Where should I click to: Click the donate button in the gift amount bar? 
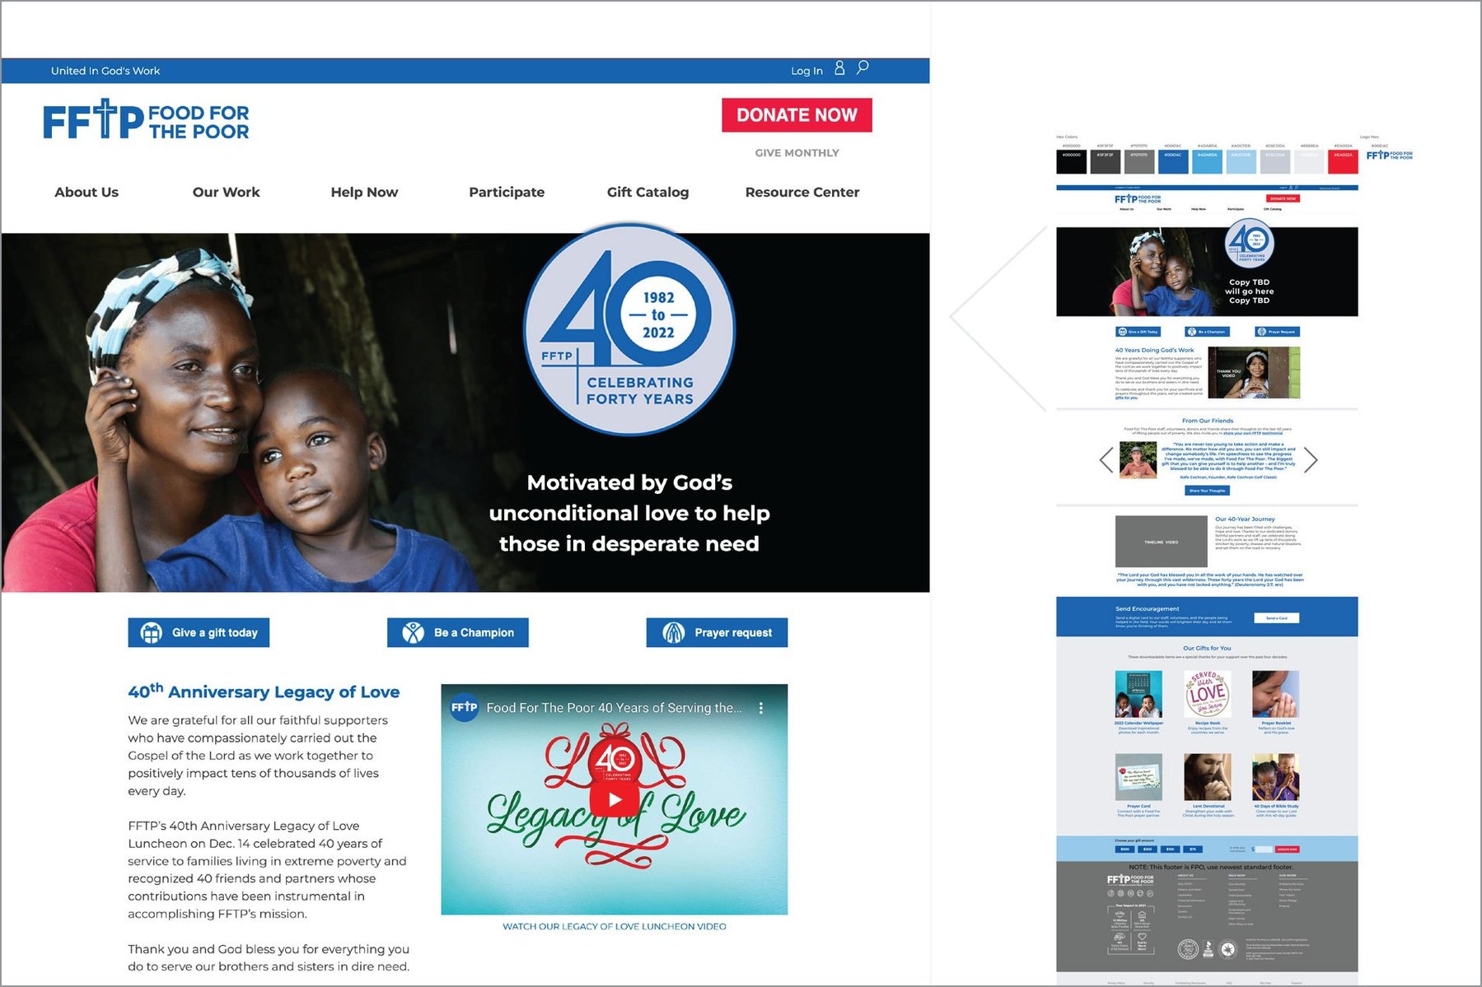pos(1288,850)
